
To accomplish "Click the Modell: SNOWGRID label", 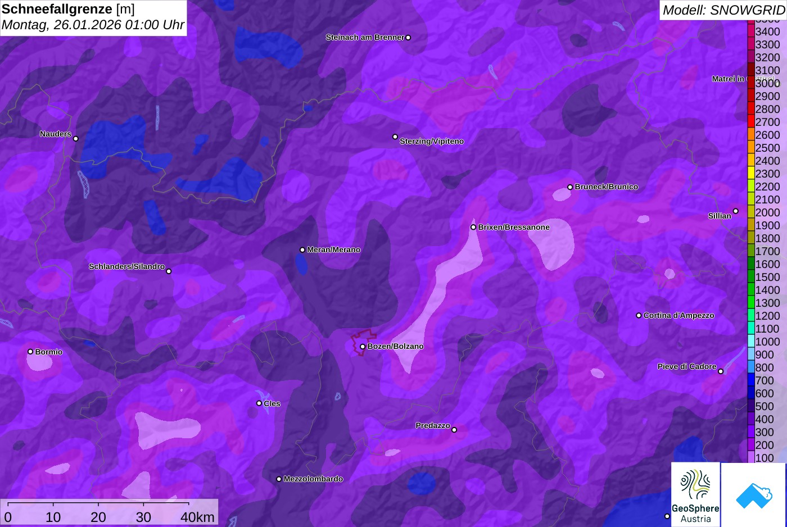I will 723,10.
